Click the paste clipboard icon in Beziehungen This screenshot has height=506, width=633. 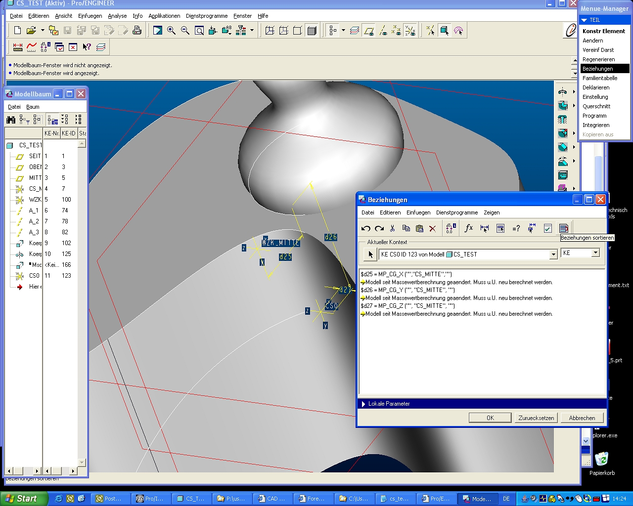point(419,228)
